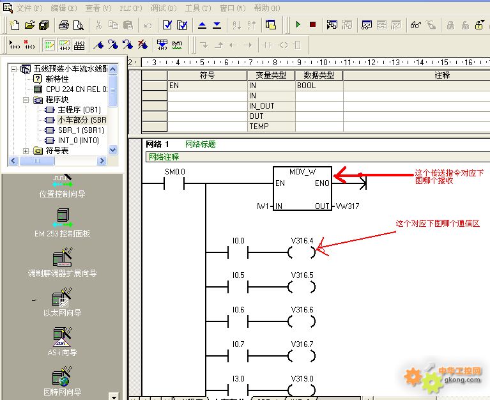This screenshot has height=400, width=490.
Task: Click the open padlock icon
Action: (x=479, y=25)
